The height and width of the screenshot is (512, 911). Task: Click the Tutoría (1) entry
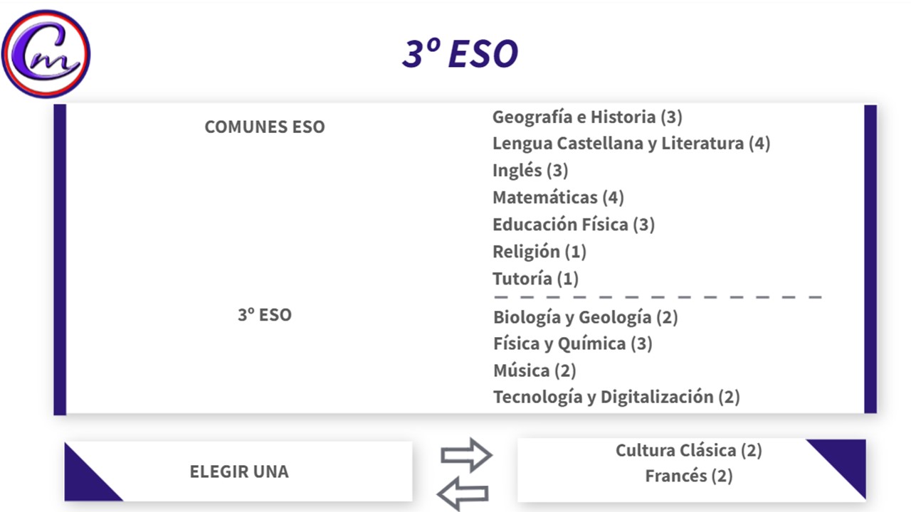click(535, 279)
